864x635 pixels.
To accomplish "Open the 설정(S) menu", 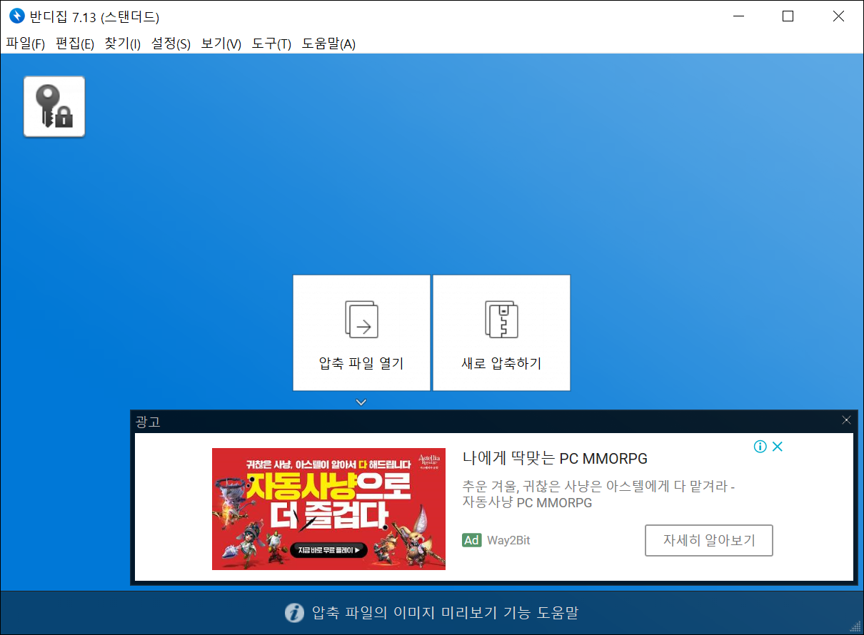I will click(x=171, y=44).
